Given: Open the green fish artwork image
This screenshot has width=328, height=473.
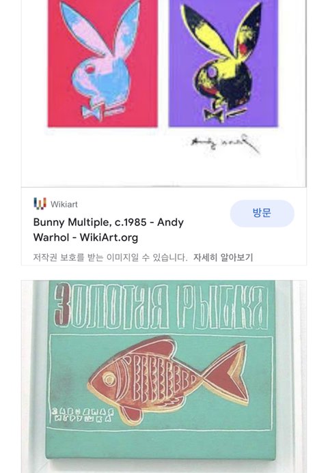Looking at the screenshot, I should [164, 377].
